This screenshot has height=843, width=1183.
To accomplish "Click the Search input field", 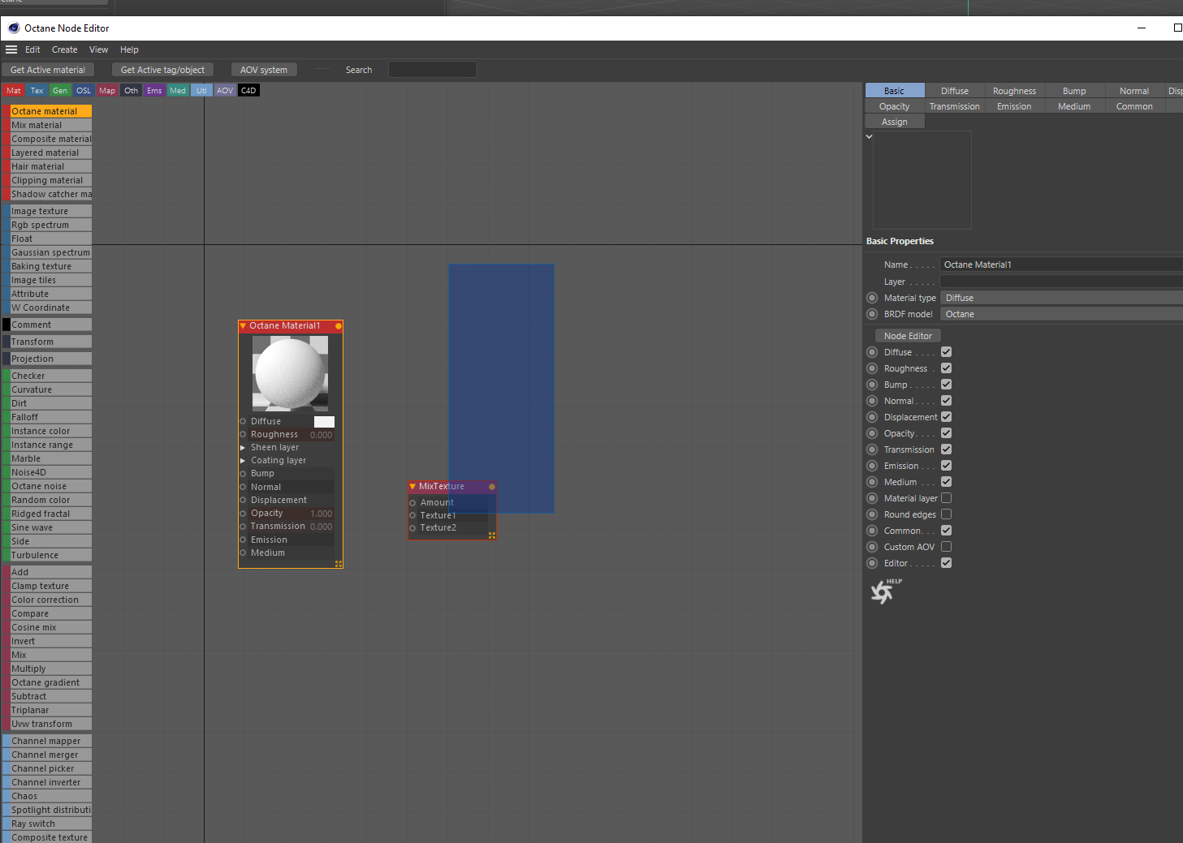I will coord(432,70).
